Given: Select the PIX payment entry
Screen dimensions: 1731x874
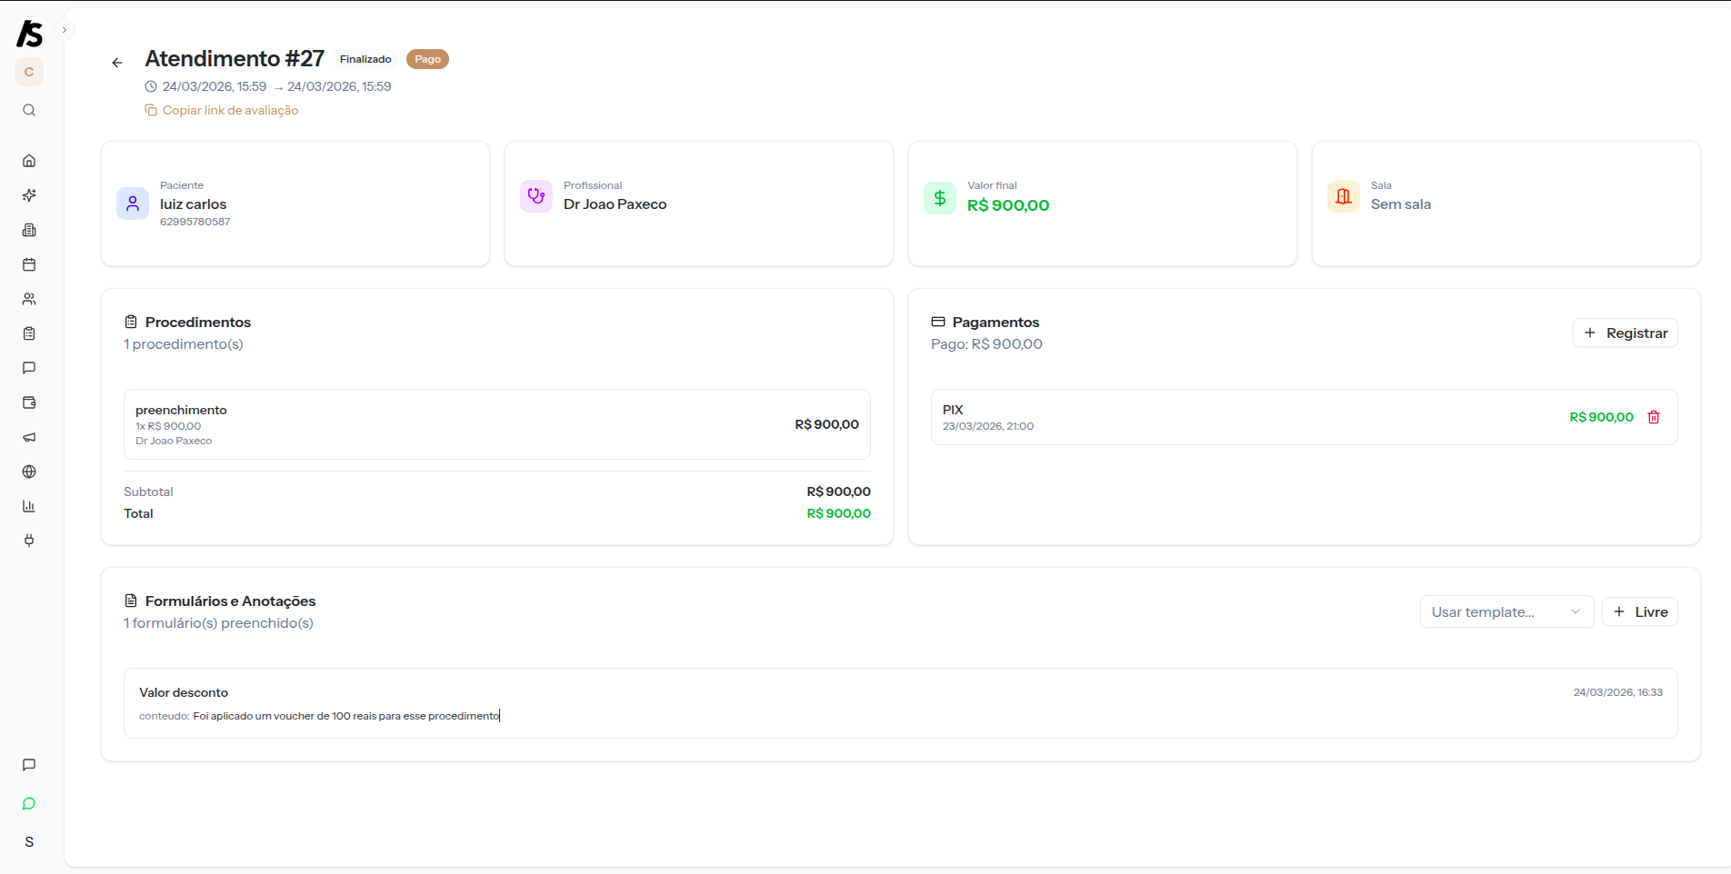Looking at the screenshot, I should coord(1305,417).
